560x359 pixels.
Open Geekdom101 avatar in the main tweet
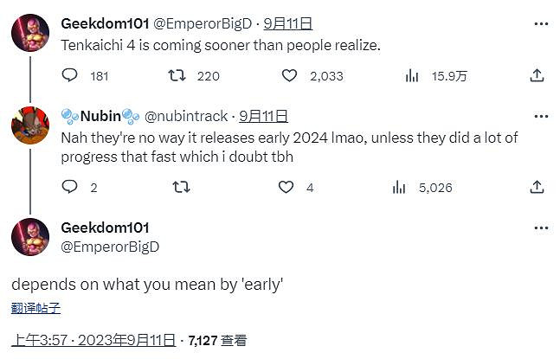pos(30,237)
